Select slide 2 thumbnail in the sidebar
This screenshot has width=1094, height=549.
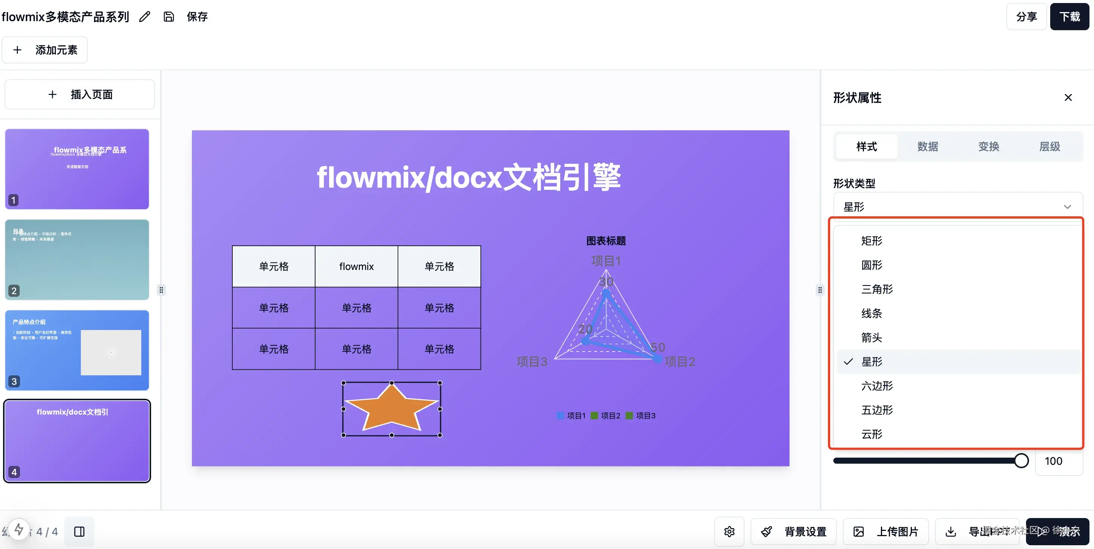pos(77,260)
